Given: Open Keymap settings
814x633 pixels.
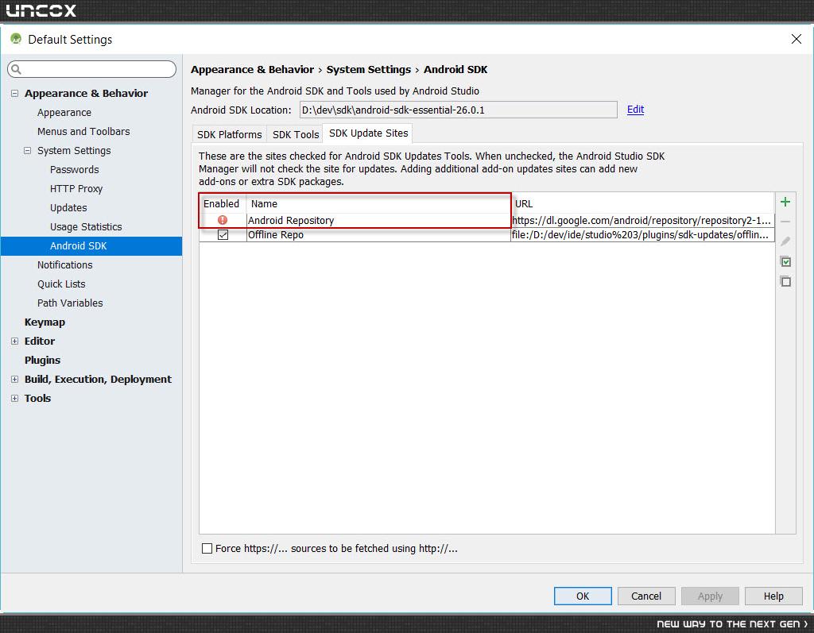Looking at the screenshot, I should click(x=45, y=322).
